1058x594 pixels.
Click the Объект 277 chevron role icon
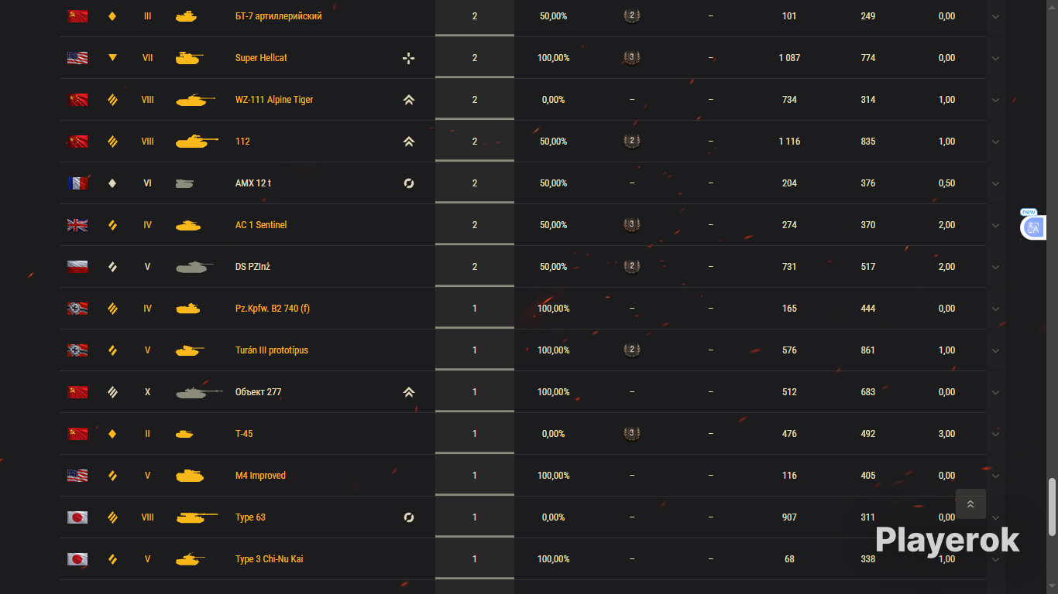(x=409, y=392)
